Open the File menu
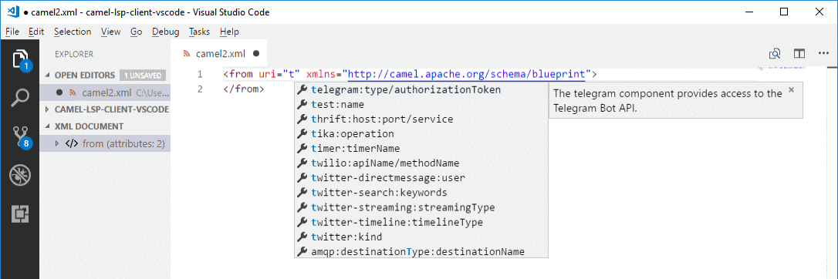Viewport: 838px width, 279px height. tap(12, 32)
